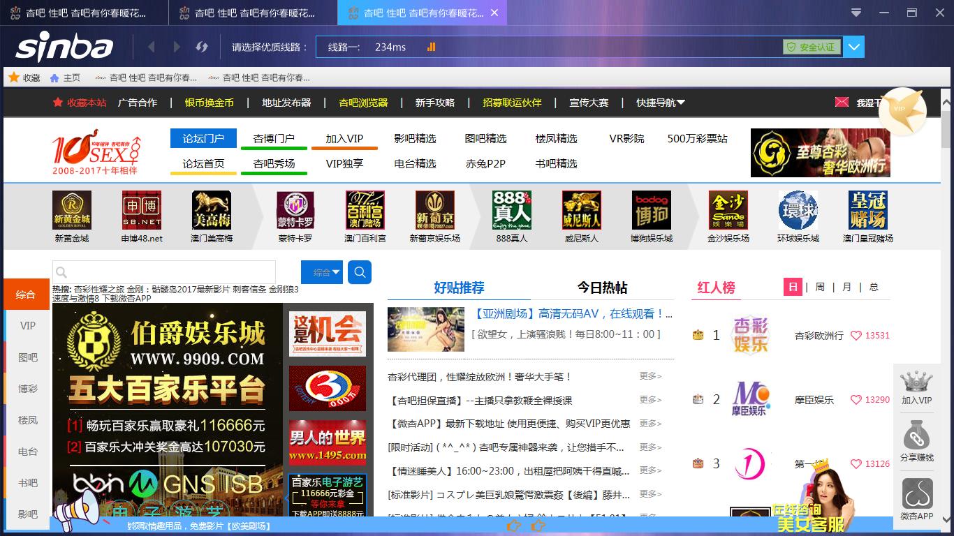The height and width of the screenshot is (536, 954).
Task: Open the 综合 search category dropdown
Action: click(x=322, y=272)
